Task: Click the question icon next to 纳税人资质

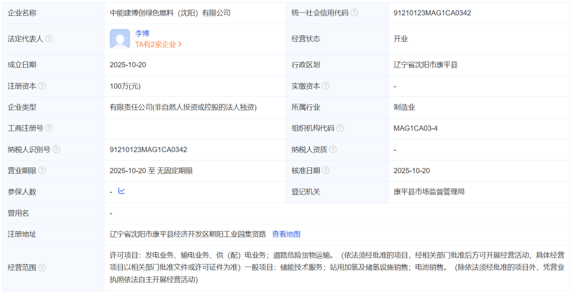Action: pyautogui.click(x=333, y=149)
